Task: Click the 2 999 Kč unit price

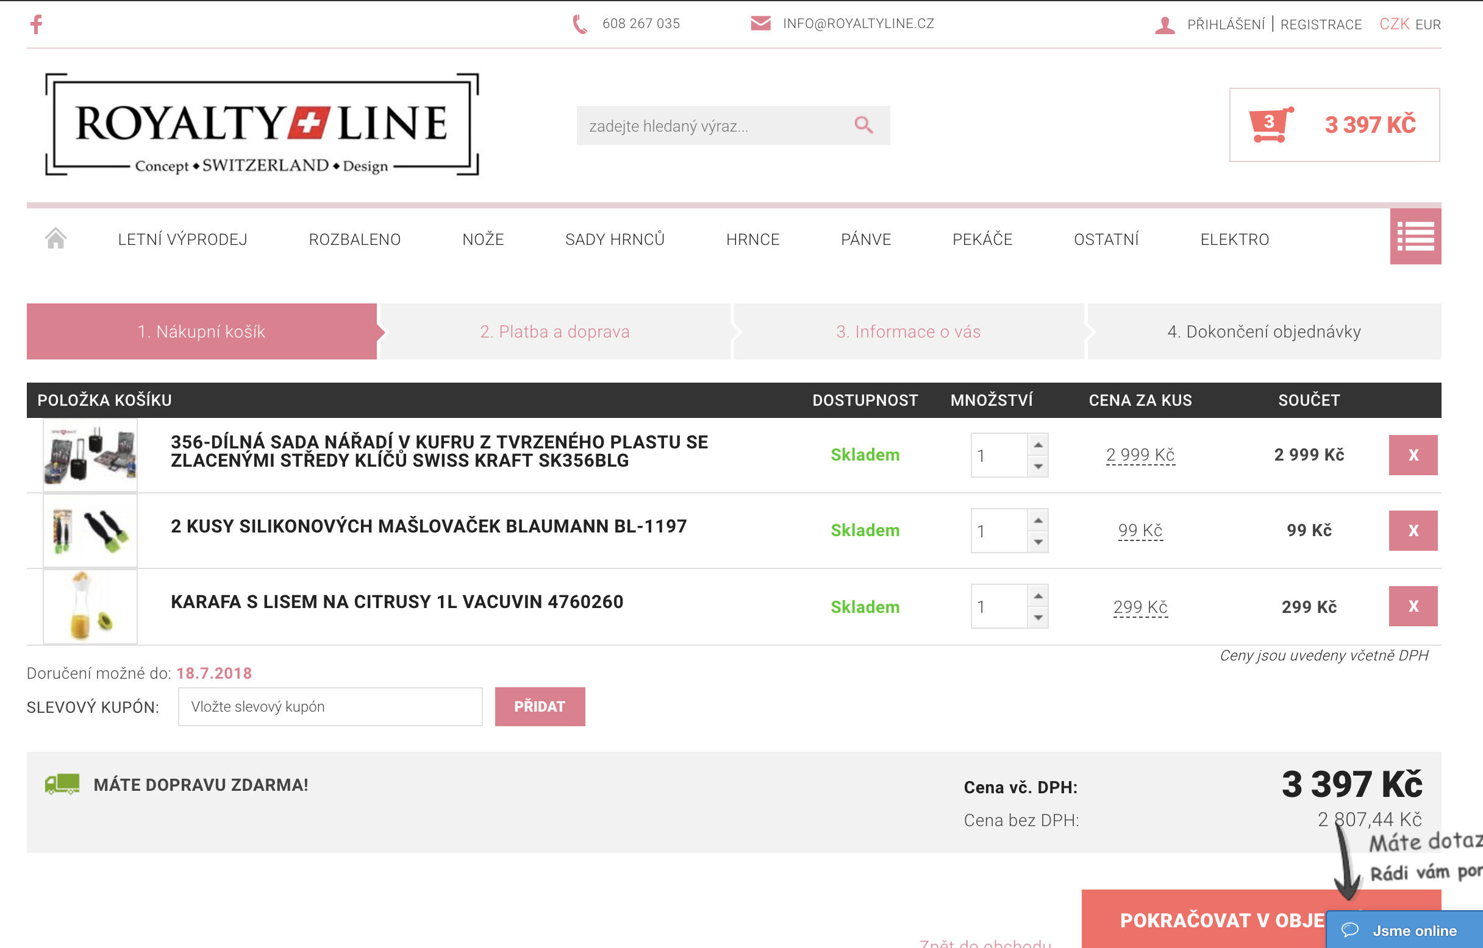Action: pyautogui.click(x=1140, y=455)
